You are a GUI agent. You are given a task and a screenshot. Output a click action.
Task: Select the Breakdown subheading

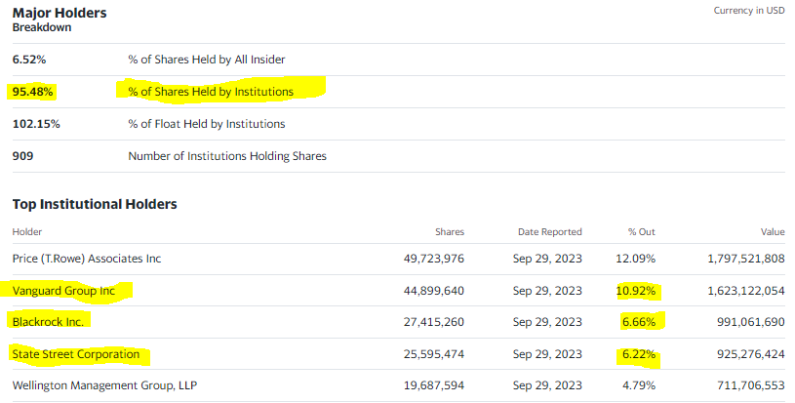(42, 27)
